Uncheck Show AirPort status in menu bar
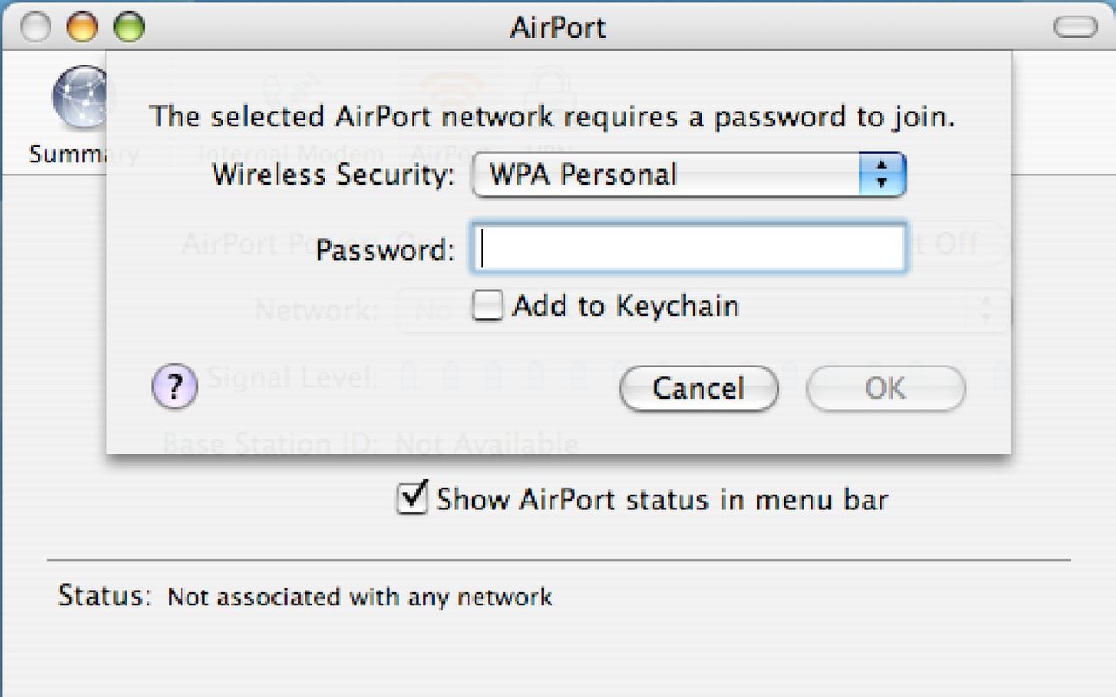 point(412,500)
